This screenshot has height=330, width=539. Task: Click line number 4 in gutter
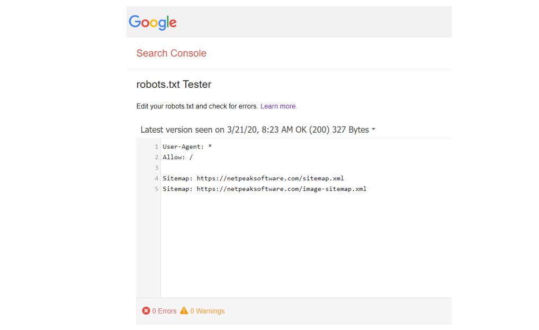156,178
